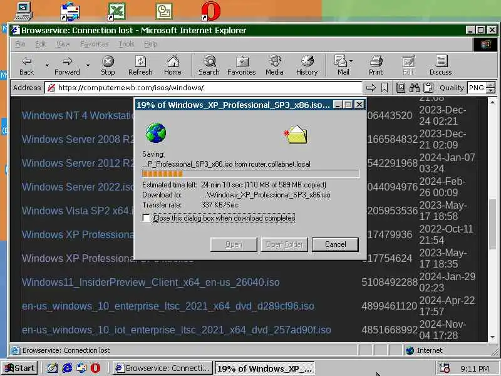This screenshot has width=501, height=376.
Task: Open the Forward button dropdown arrow
Action: pyautogui.click(x=88, y=66)
